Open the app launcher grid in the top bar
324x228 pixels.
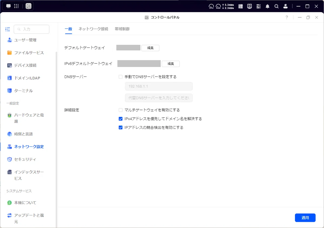16,6
